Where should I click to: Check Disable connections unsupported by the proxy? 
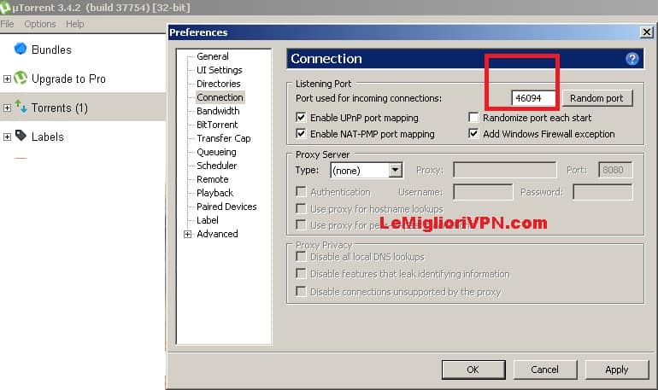click(301, 291)
